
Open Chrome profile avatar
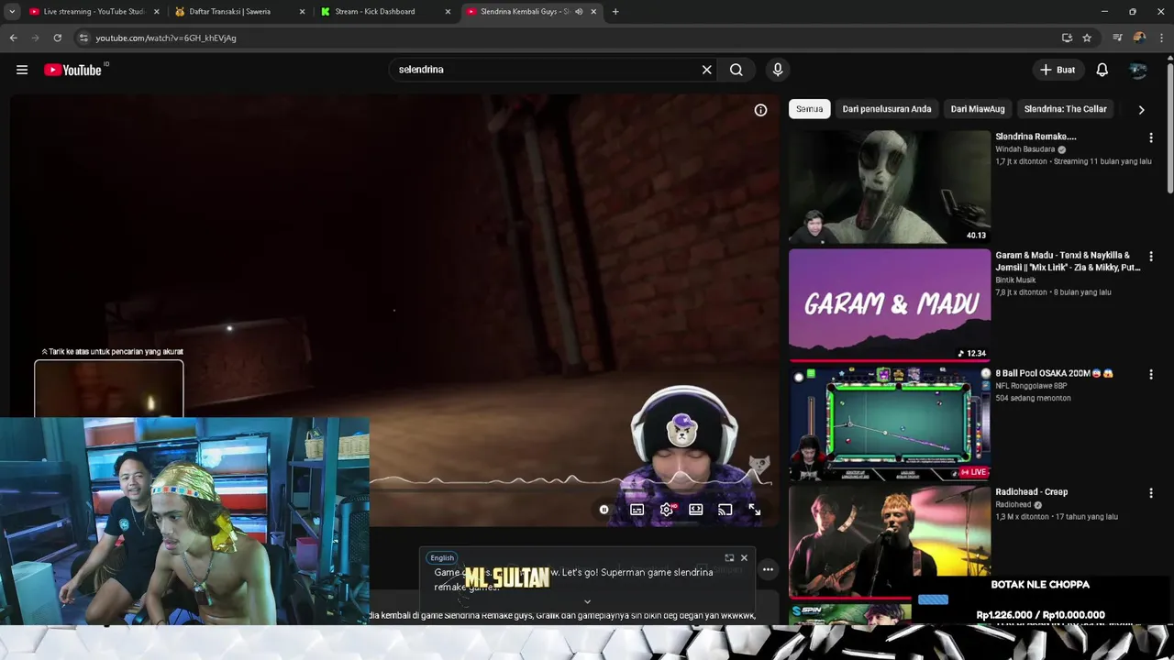point(1139,38)
